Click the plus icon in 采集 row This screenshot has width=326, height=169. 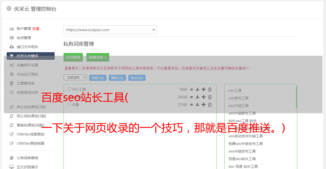(204, 105)
